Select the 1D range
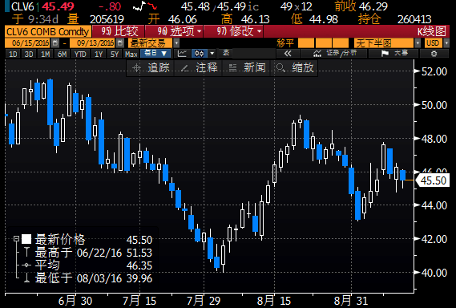 tap(13, 54)
